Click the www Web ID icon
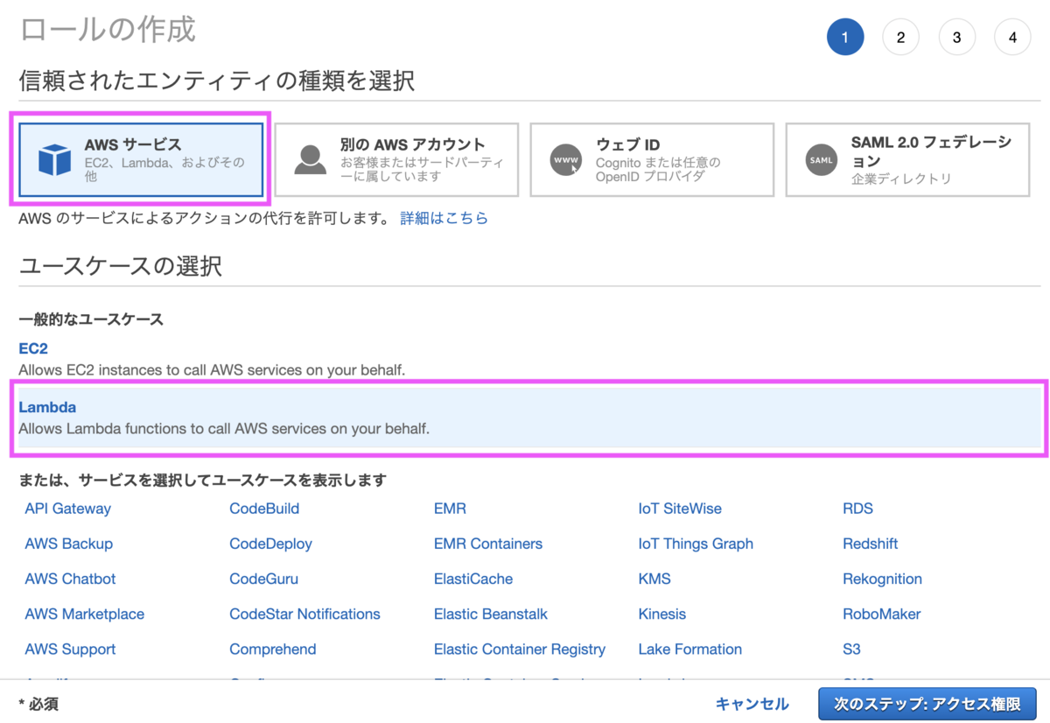1050x723 pixels. click(565, 160)
